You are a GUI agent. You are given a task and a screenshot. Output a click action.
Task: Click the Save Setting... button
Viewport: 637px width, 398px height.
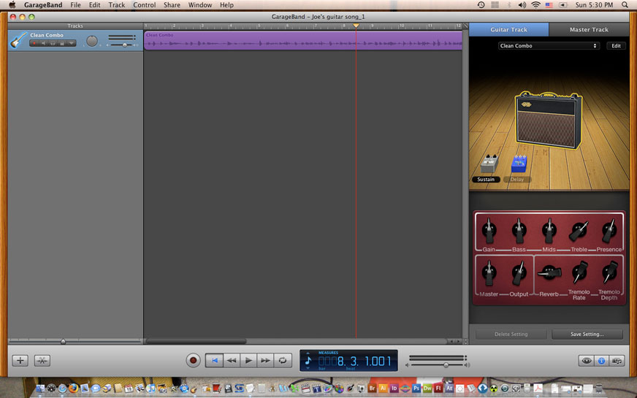[587, 334]
